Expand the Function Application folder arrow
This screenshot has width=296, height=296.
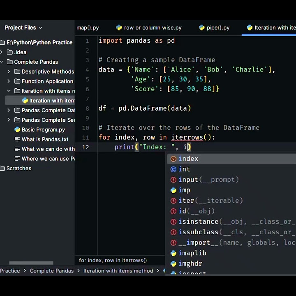(x=9, y=81)
